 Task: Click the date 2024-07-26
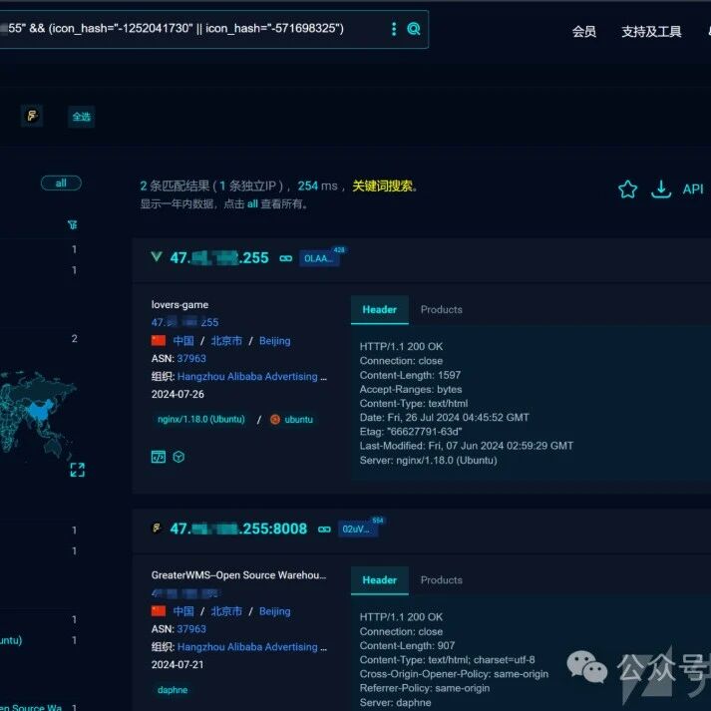click(178, 394)
